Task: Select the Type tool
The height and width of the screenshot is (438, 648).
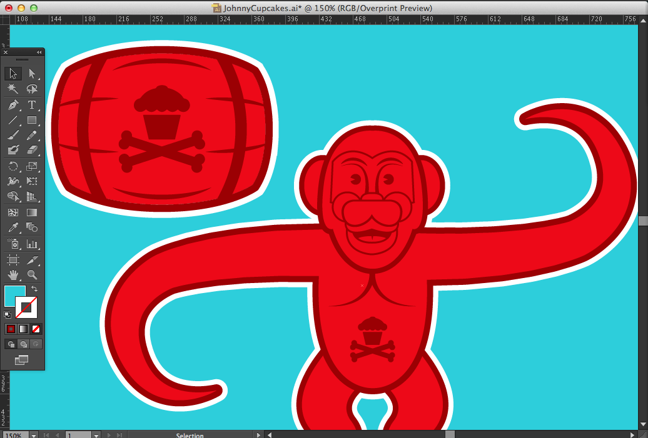Action: 32,104
